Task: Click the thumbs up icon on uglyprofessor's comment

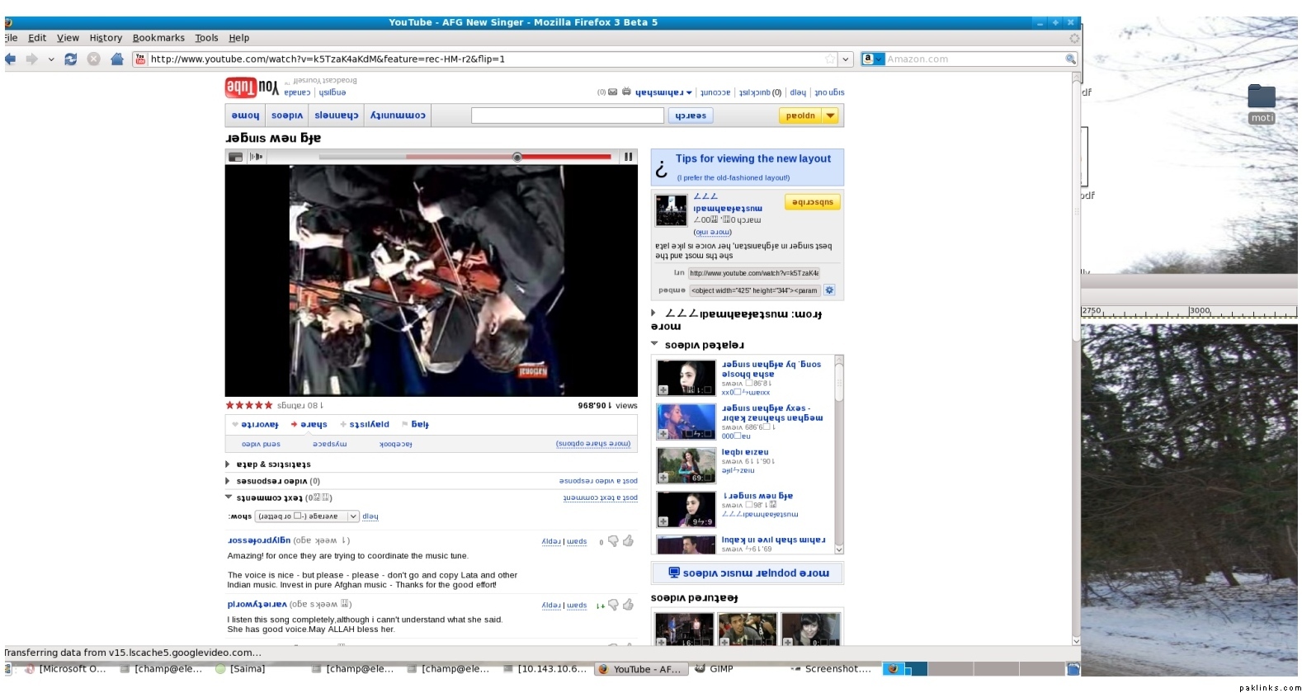Action: [628, 541]
